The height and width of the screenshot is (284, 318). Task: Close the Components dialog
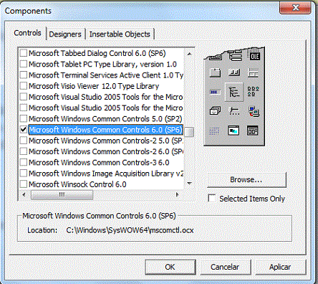point(295,8)
